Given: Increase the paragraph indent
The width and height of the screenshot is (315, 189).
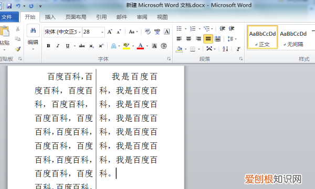Looking at the screenshot, I should point(232,28).
